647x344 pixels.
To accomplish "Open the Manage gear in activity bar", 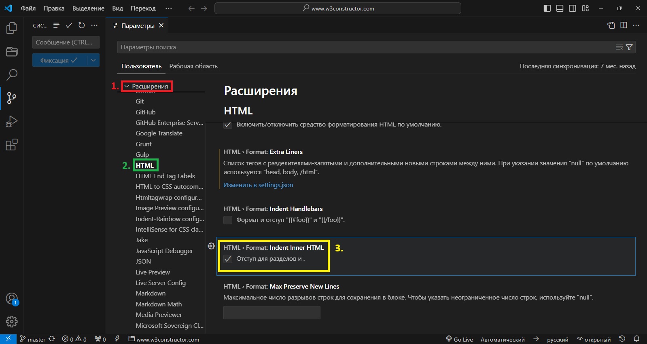I will tap(12, 322).
